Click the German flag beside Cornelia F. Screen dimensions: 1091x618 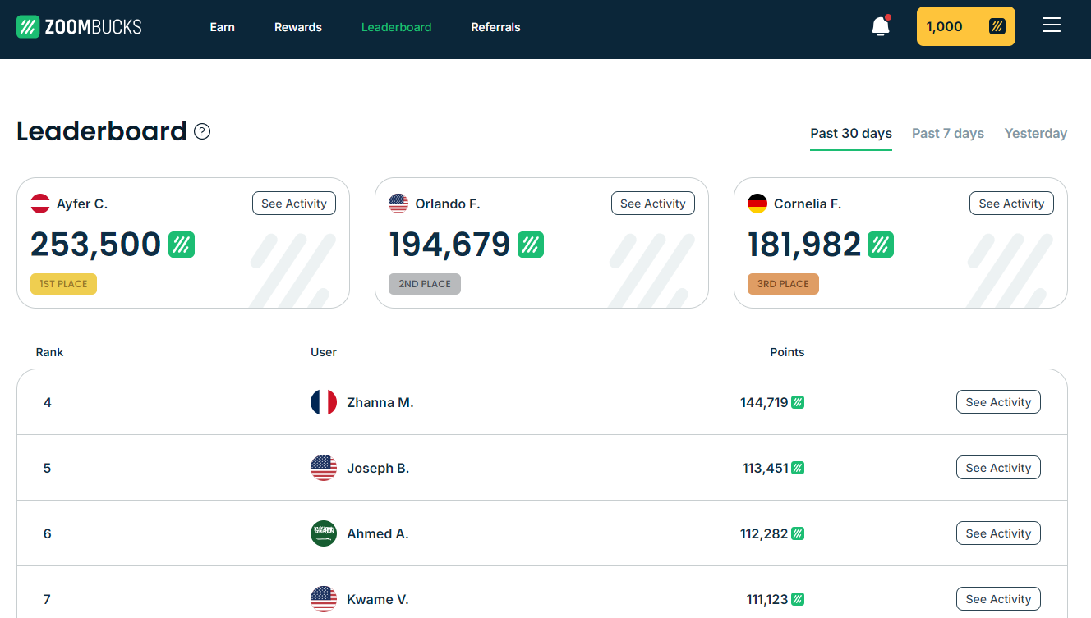pyautogui.click(x=757, y=204)
